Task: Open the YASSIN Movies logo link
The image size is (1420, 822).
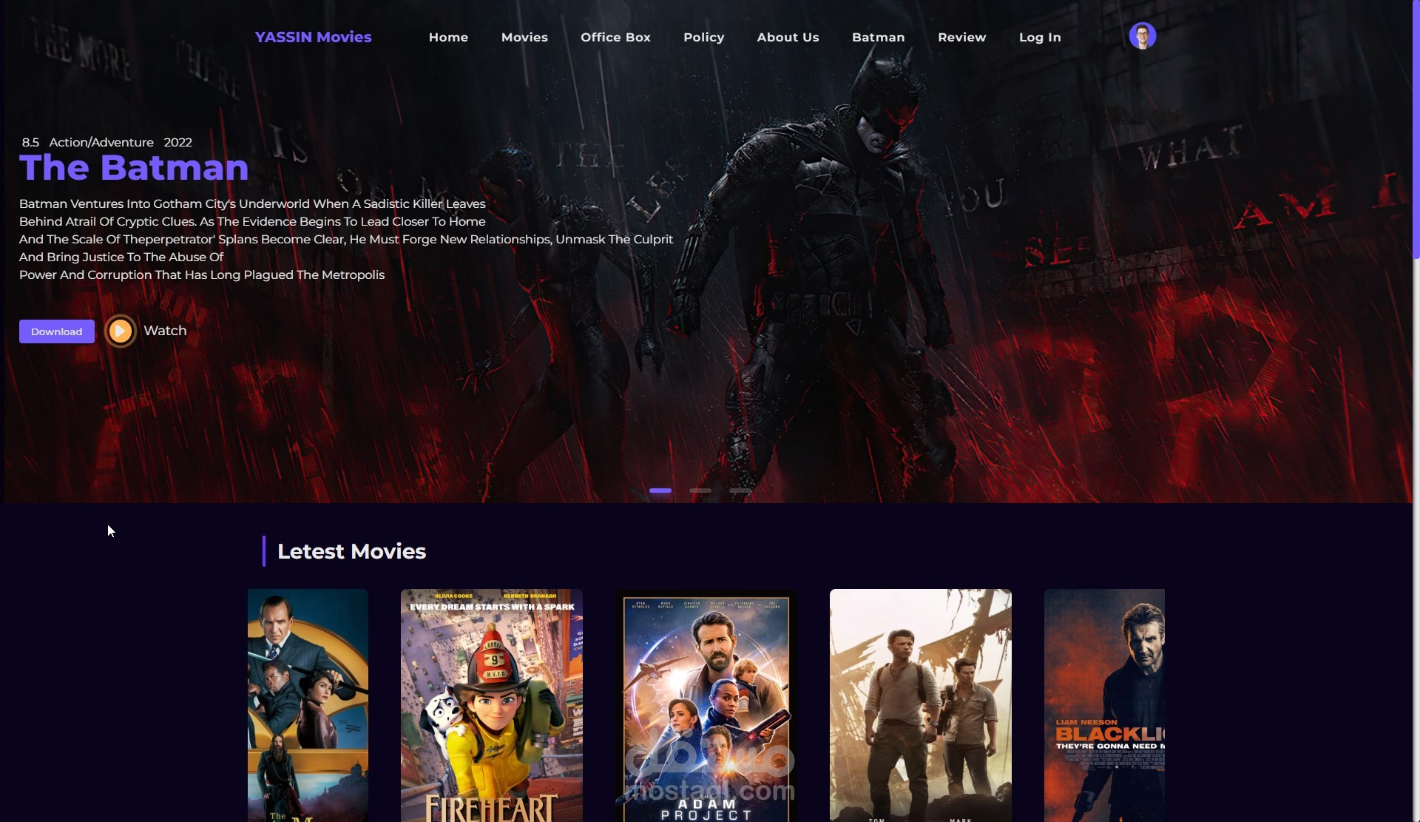Action: tap(313, 37)
